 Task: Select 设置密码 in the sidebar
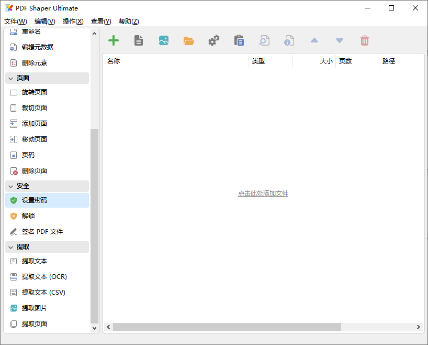[35, 200]
